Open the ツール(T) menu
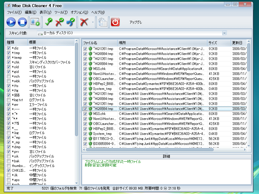 coord(61,12)
